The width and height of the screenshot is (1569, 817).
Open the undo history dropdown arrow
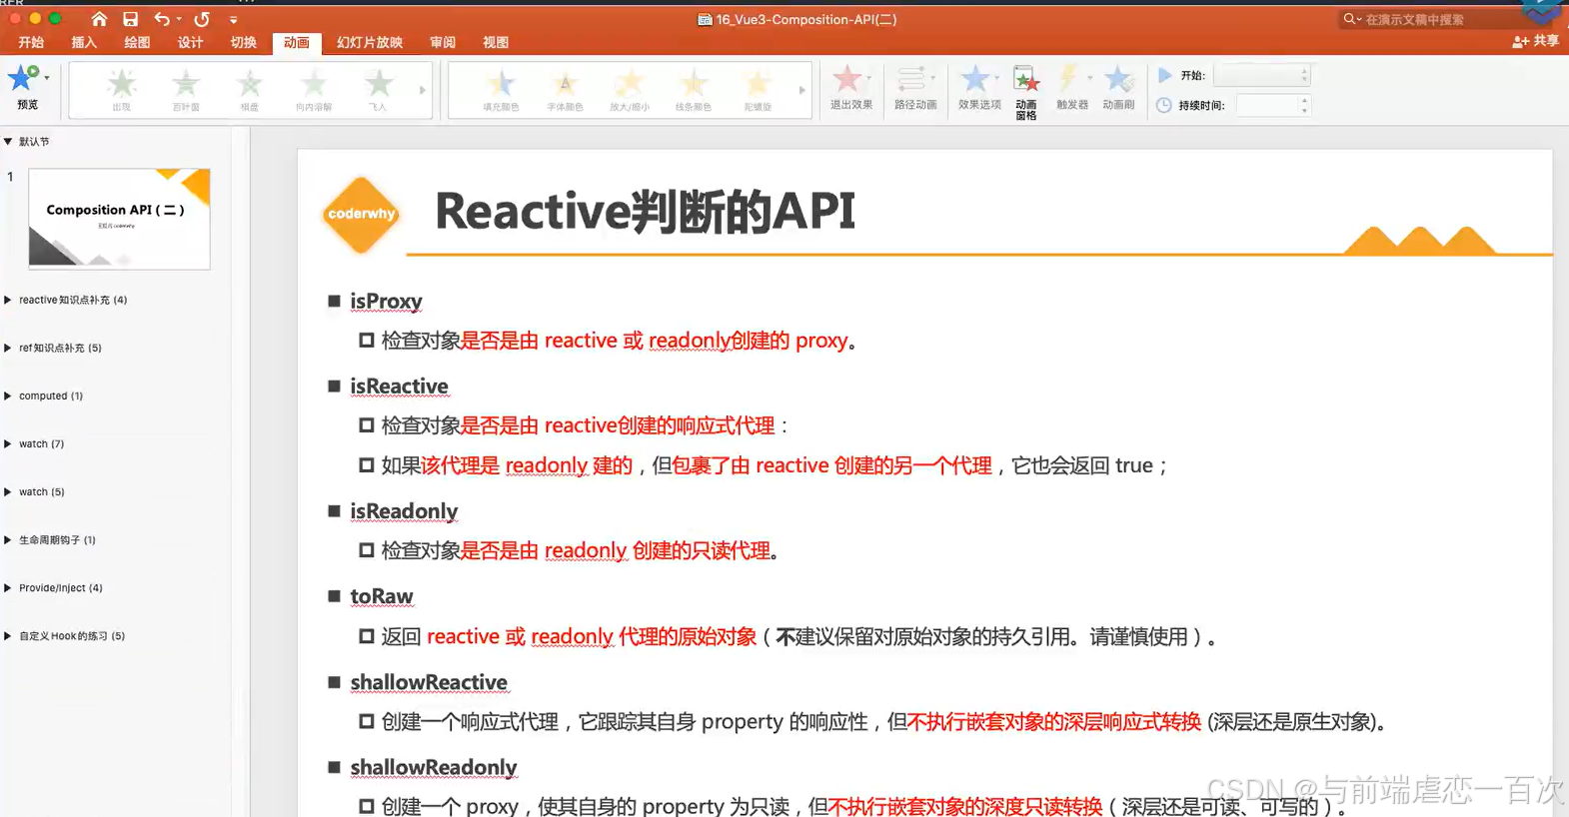coord(179,19)
